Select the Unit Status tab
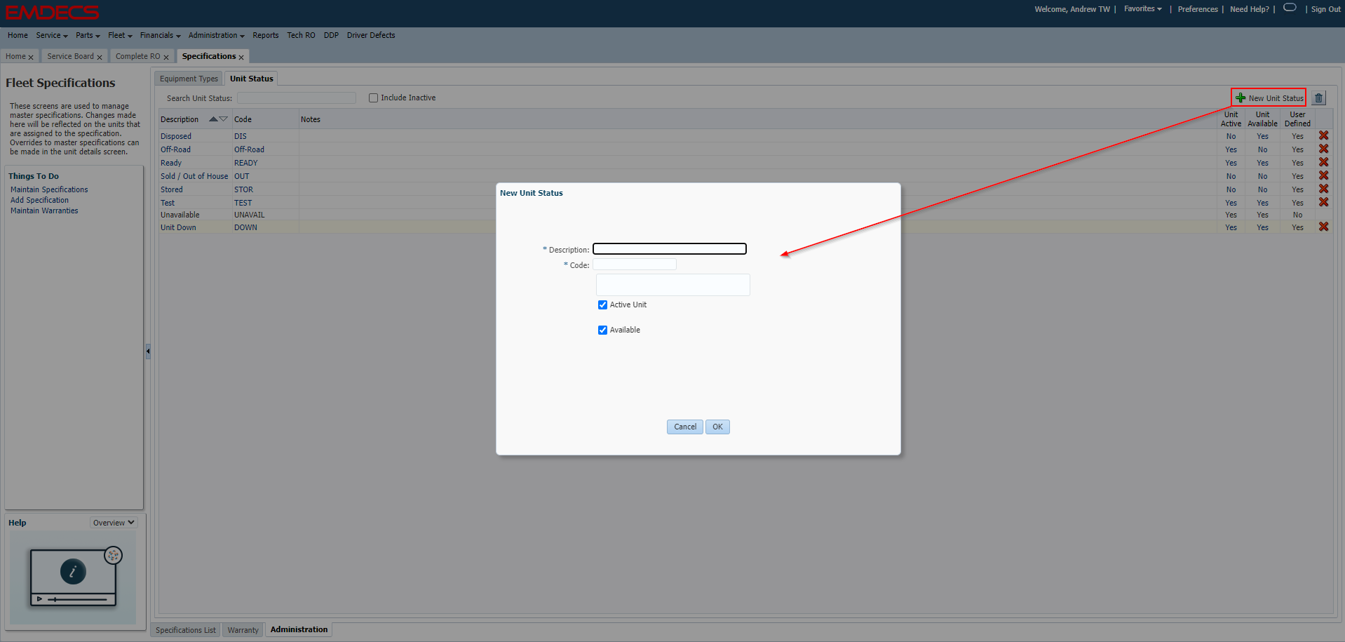Image resolution: width=1345 pixels, height=642 pixels. point(252,79)
